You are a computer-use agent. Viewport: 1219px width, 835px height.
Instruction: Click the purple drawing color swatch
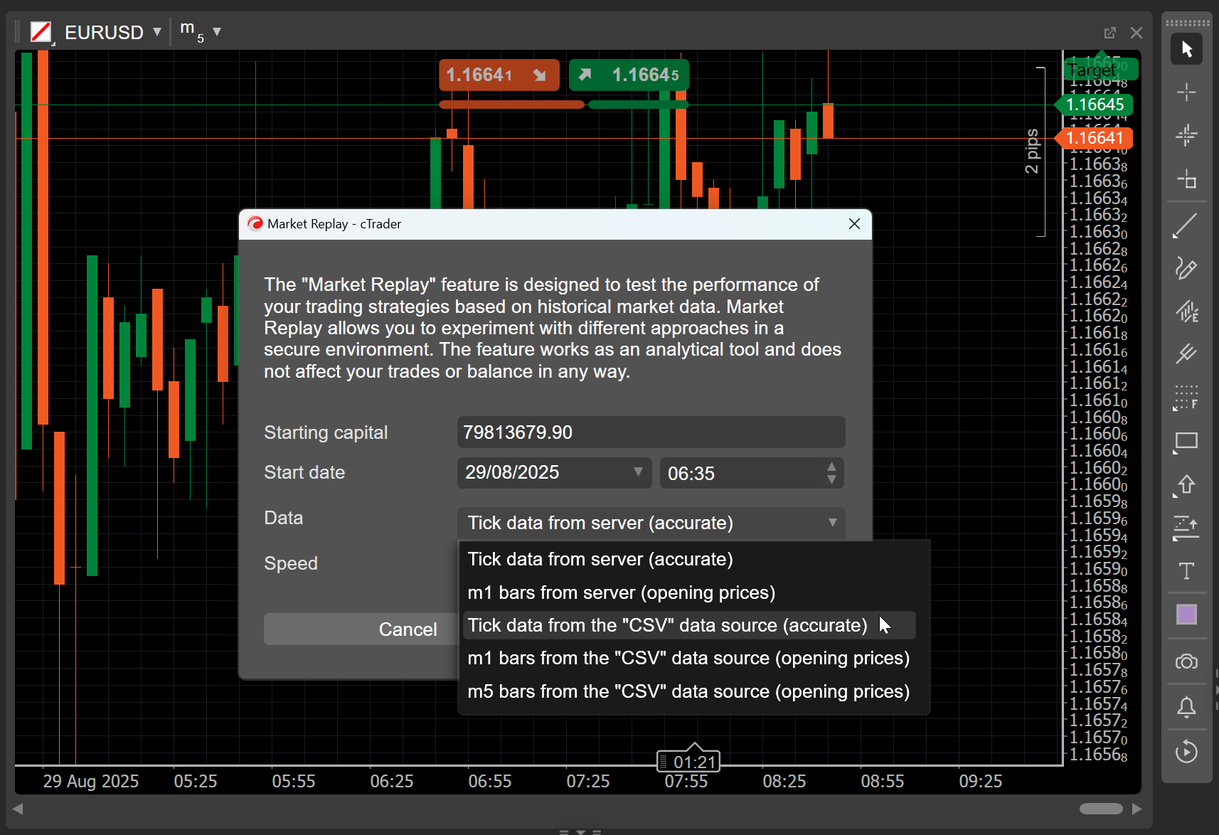(1186, 615)
